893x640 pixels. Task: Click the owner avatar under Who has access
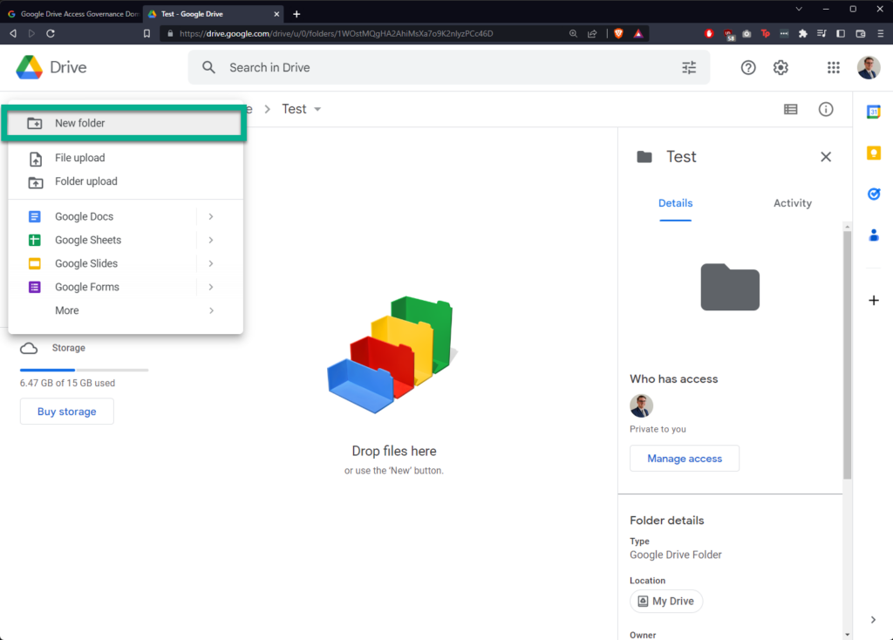[x=641, y=405]
